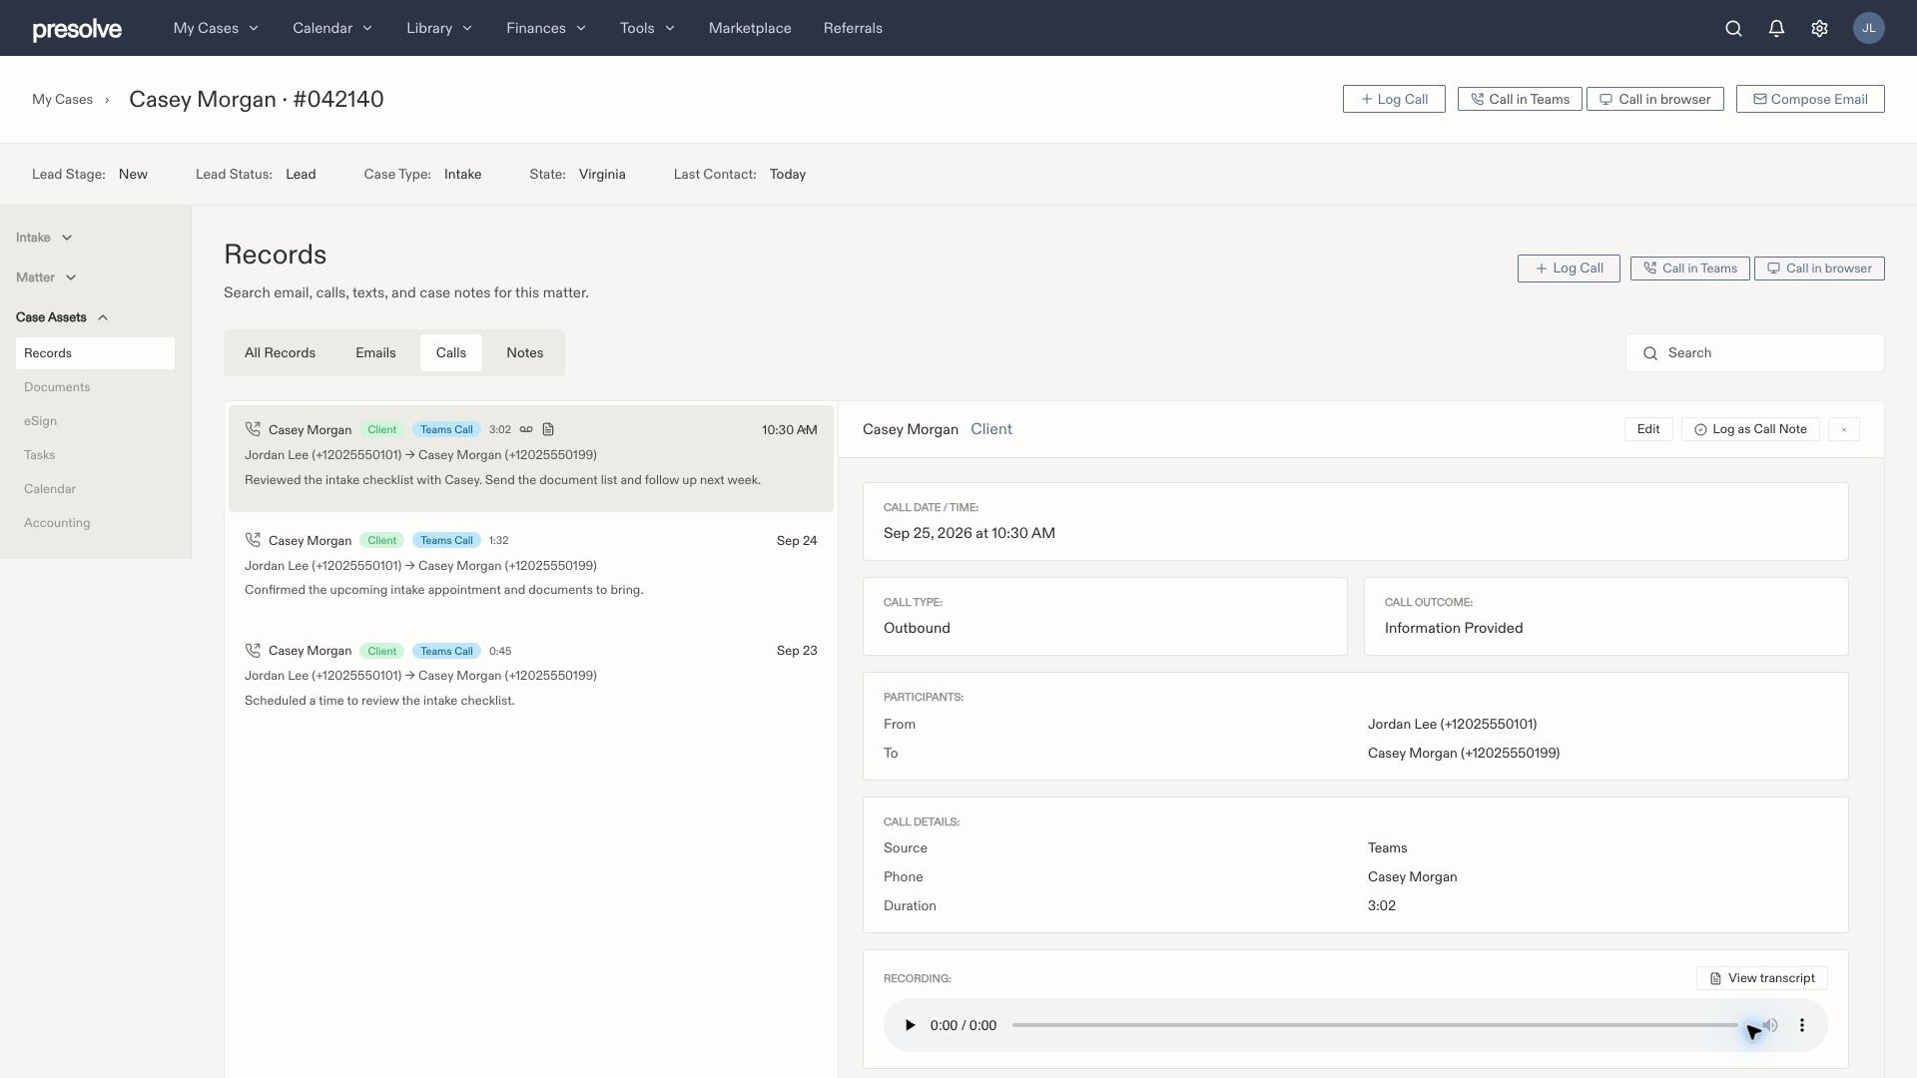Click Log Call in the Records section
Screen dimensions: 1917x1078
click(x=1569, y=269)
